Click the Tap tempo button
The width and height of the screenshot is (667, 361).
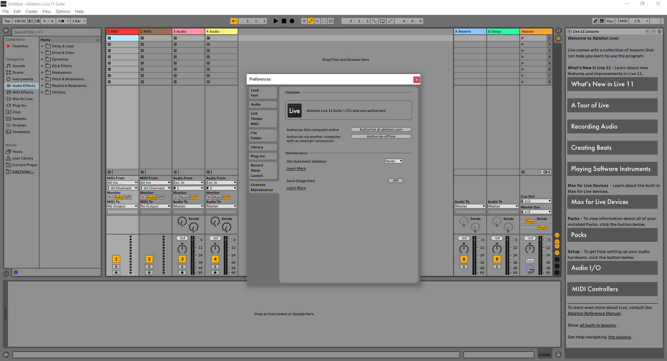click(x=7, y=21)
